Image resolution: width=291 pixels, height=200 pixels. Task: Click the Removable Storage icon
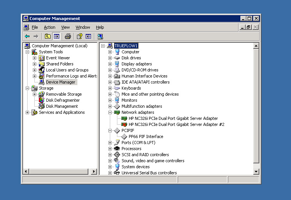(x=42, y=94)
